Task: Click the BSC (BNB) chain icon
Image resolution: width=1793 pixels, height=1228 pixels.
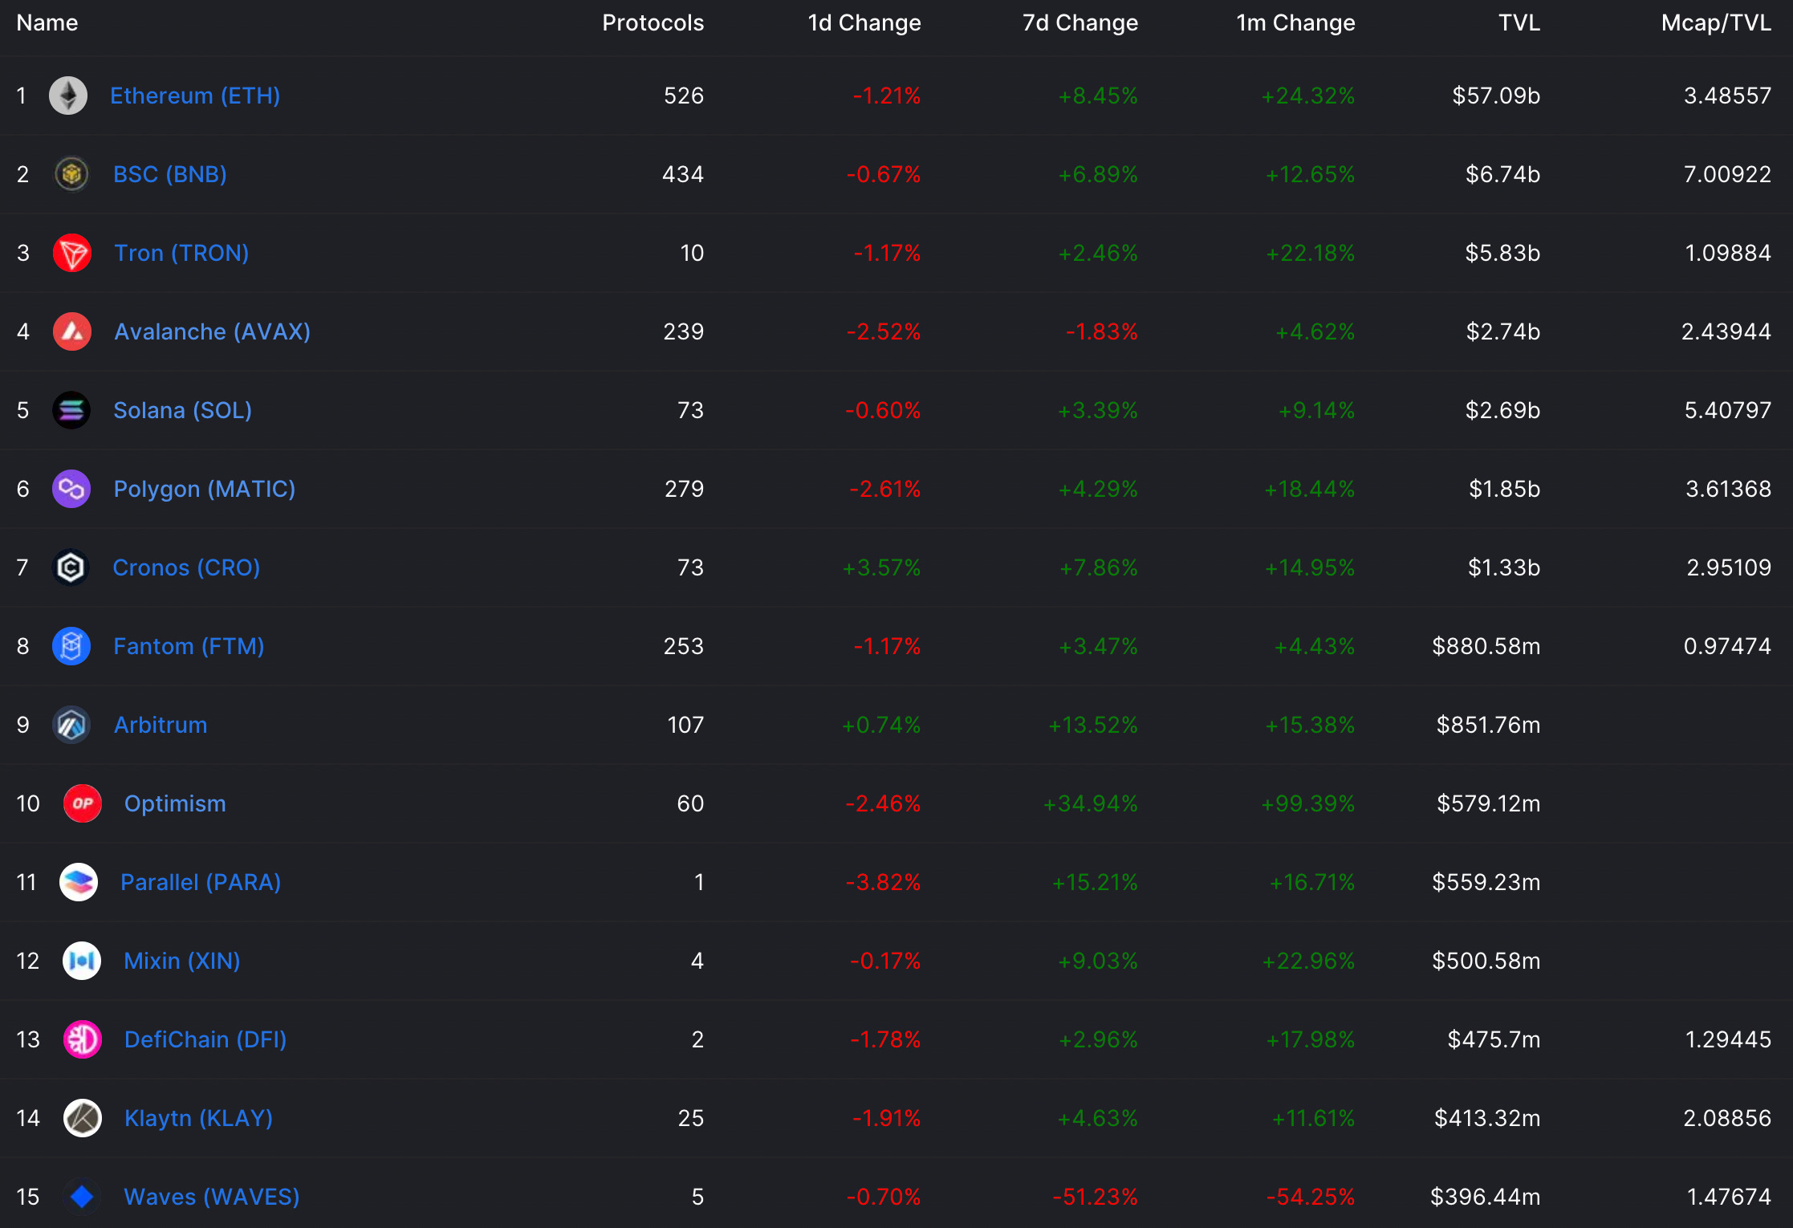Action: tap(71, 174)
